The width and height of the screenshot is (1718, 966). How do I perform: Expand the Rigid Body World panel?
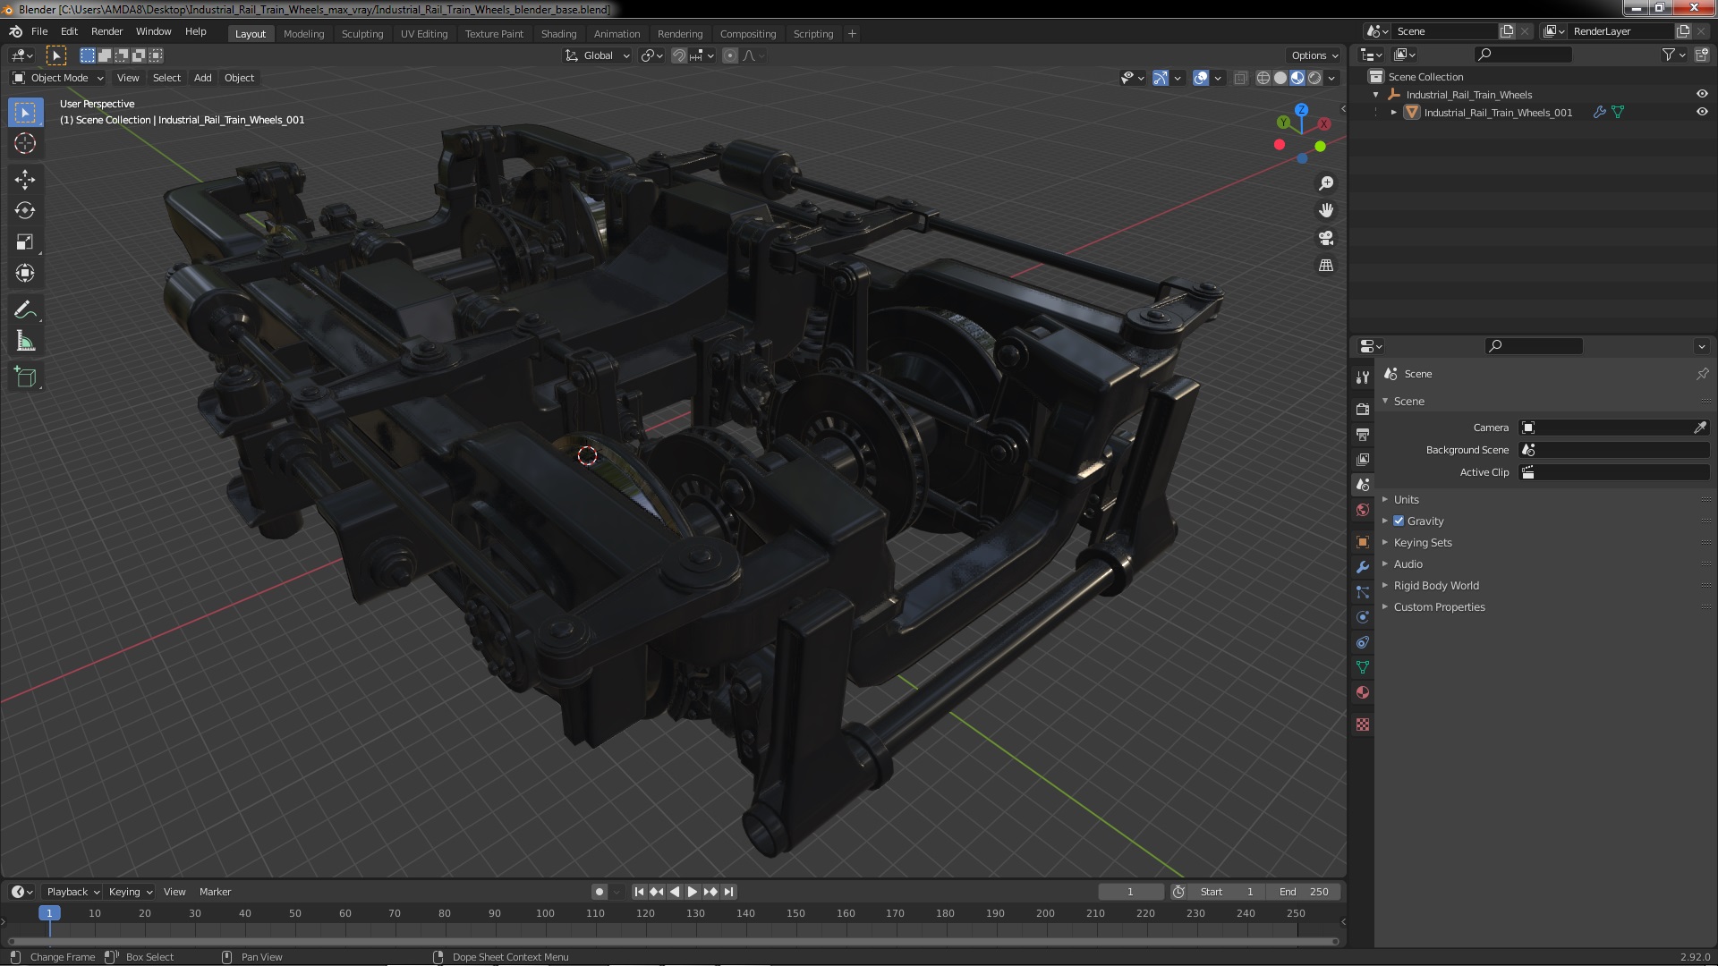click(x=1435, y=585)
